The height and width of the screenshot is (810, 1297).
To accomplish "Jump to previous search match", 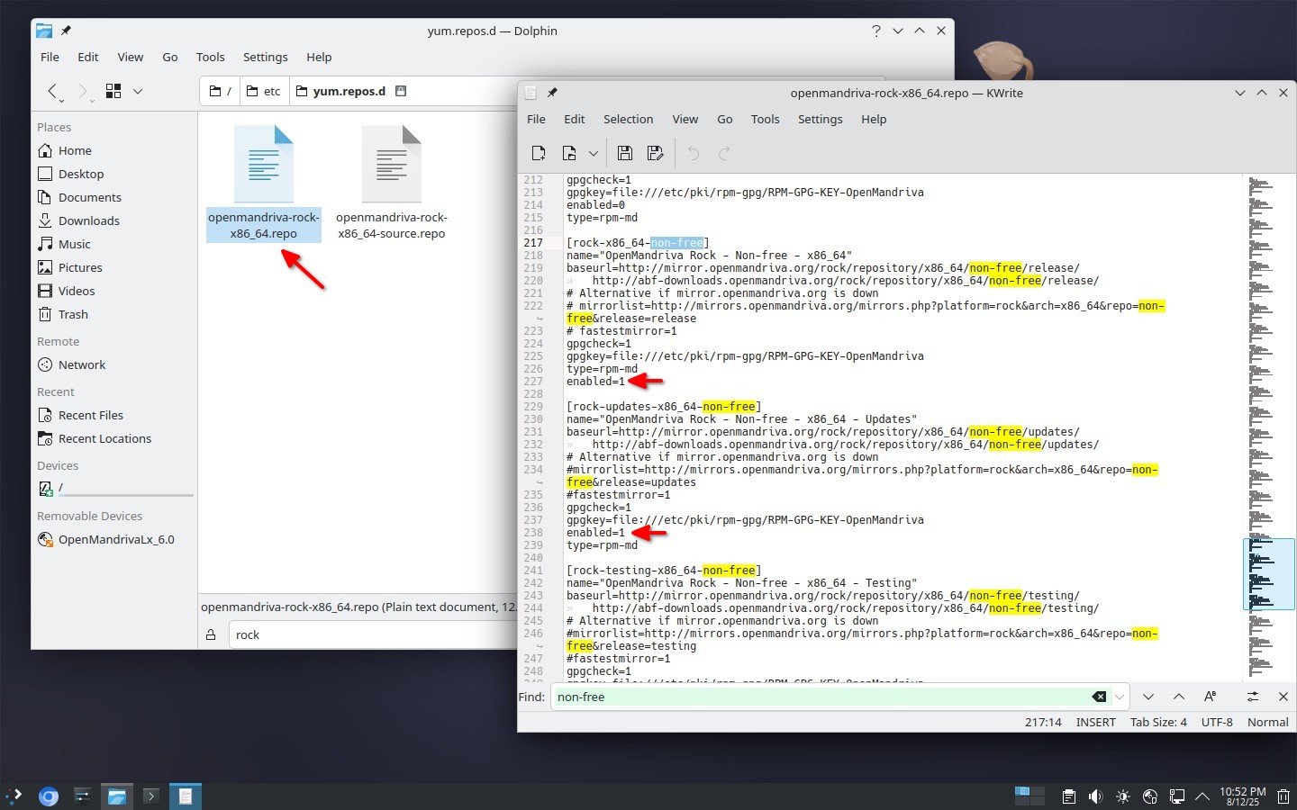I will pos(1179,697).
